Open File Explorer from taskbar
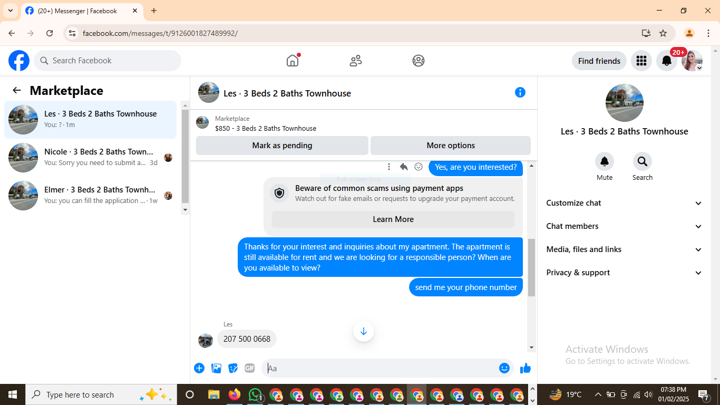 pos(213,394)
